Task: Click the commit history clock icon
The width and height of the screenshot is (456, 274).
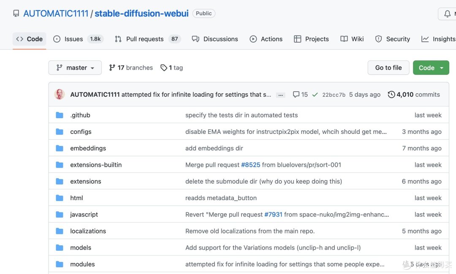Action: pyautogui.click(x=391, y=94)
